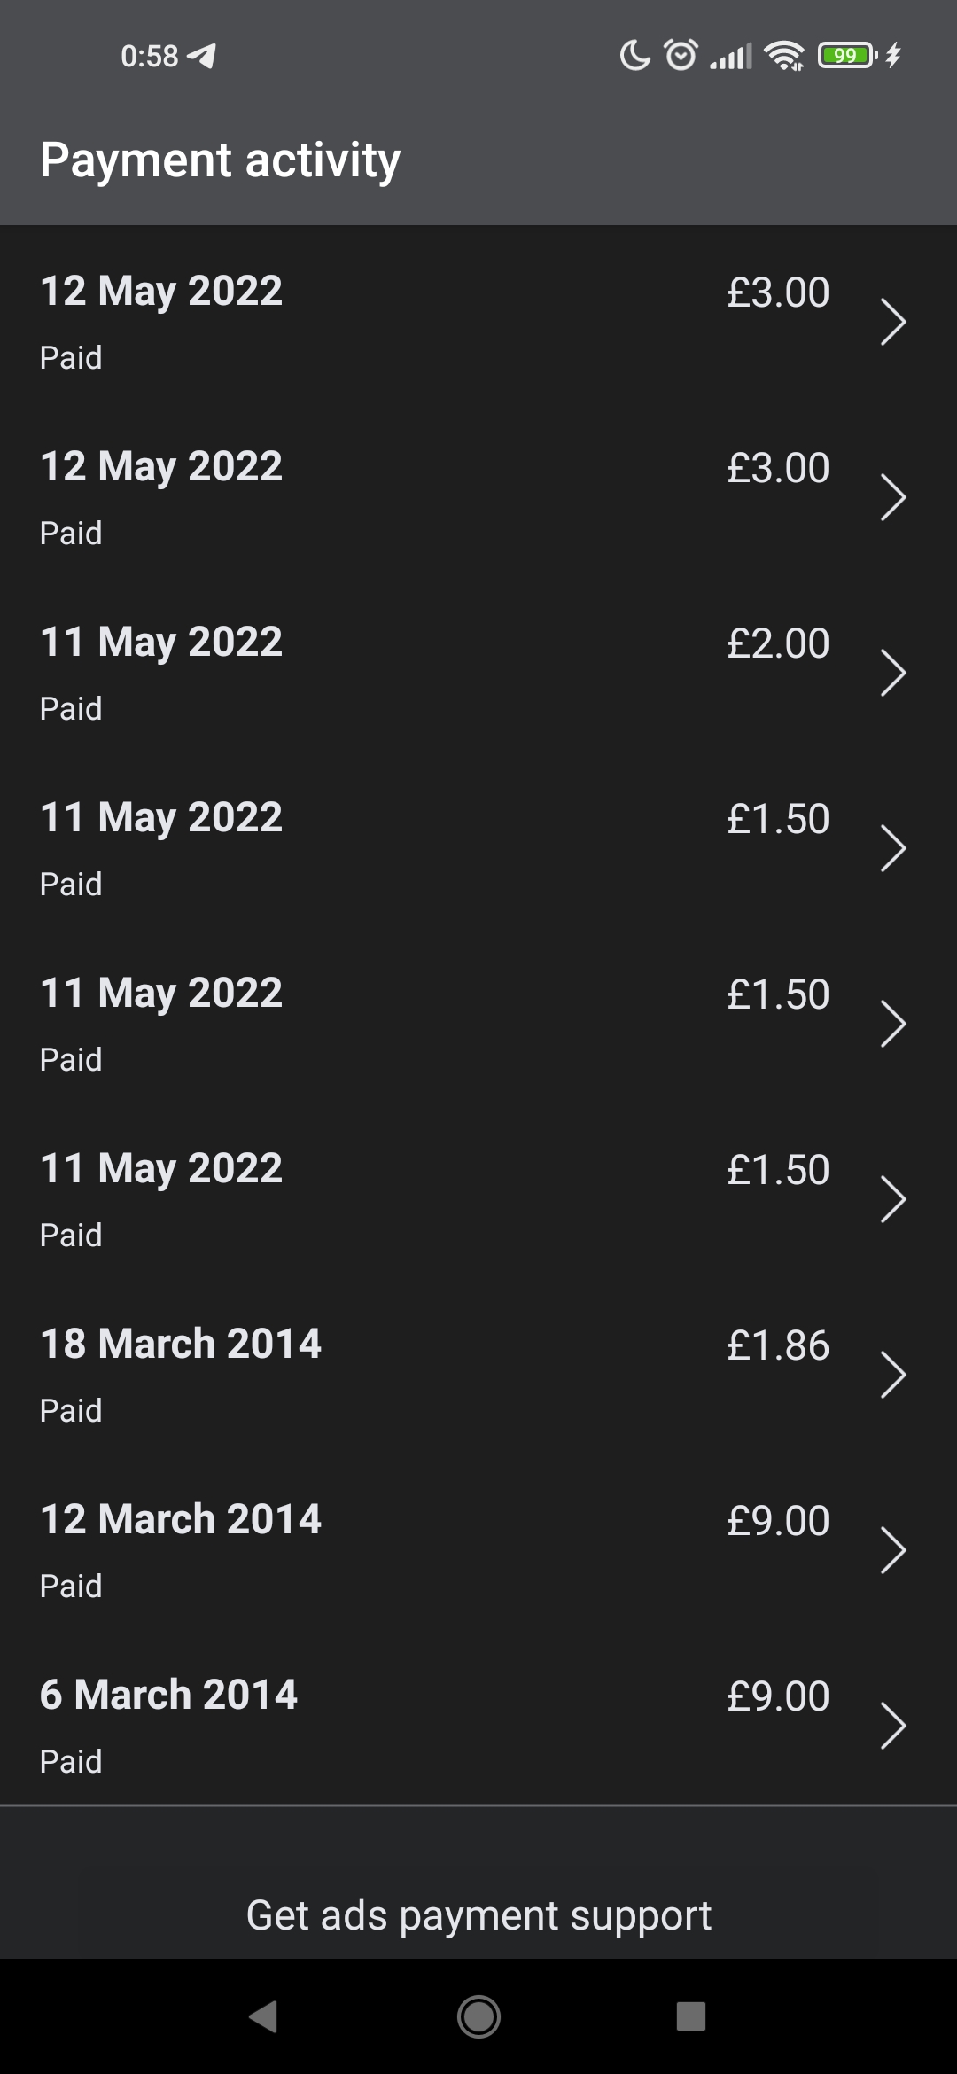
Task: Tap the Payment activity header title
Action: 221,160
